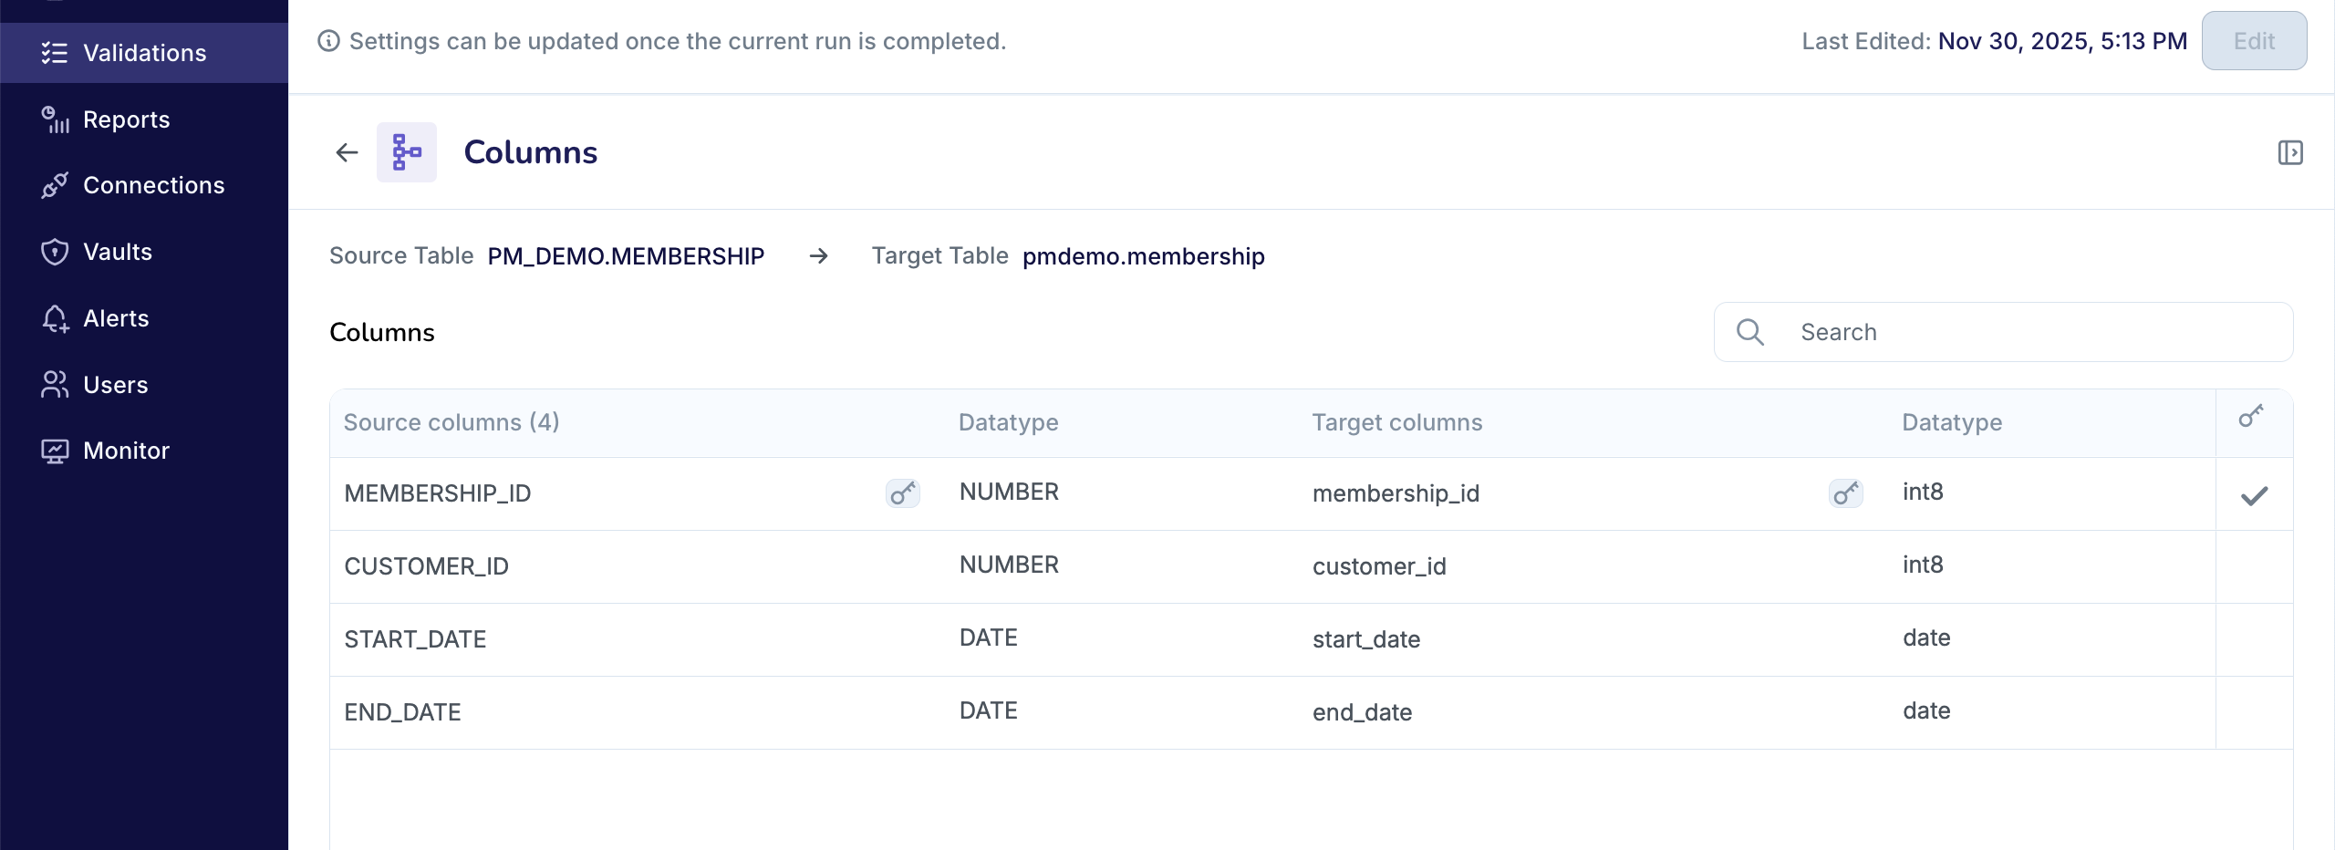Toggle the checkmark on the MEMBERSHIP_ID row

click(x=2254, y=496)
